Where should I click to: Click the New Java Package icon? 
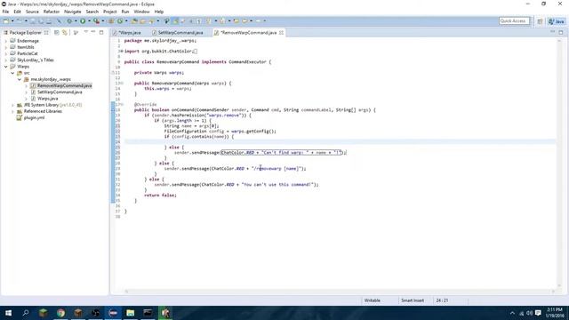111,21
